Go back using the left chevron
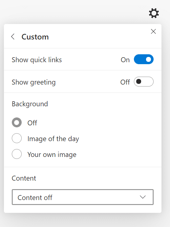 click(x=13, y=37)
